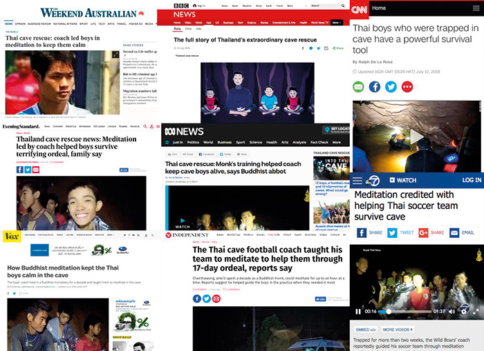The image size is (484, 351).
Task: Click Evening Standard search icon
Action: coord(145,127)
